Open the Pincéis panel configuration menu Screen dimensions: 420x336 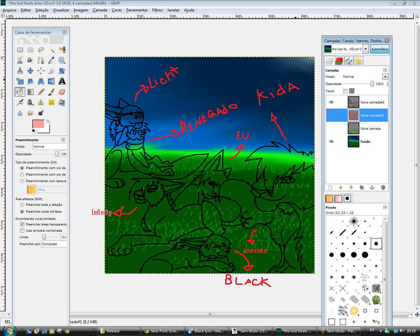tap(385, 207)
